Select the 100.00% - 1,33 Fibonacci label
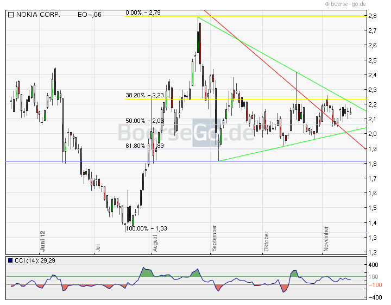 click(146, 229)
